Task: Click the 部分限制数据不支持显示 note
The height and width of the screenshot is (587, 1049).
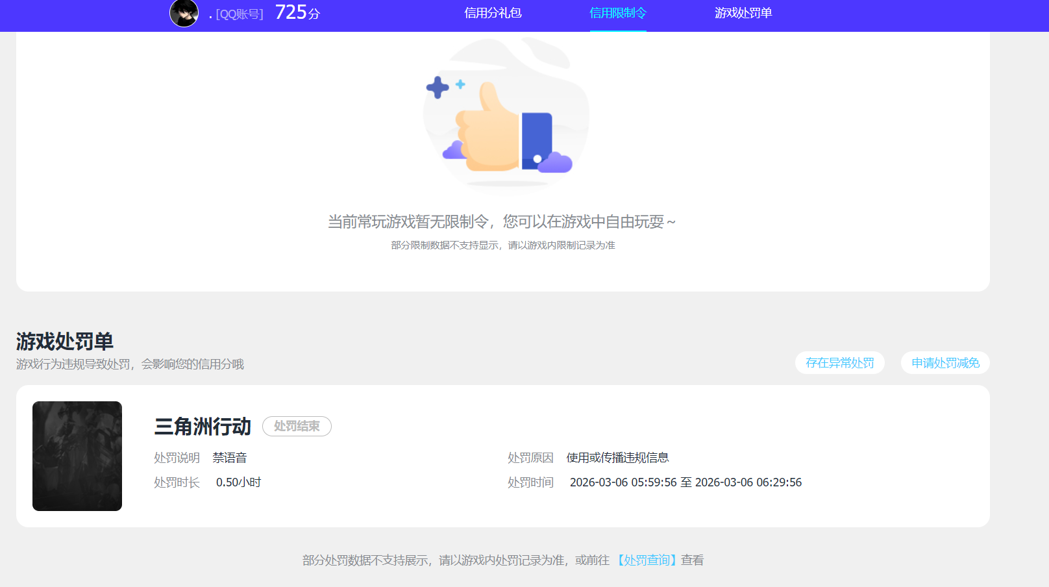Action: pos(503,245)
